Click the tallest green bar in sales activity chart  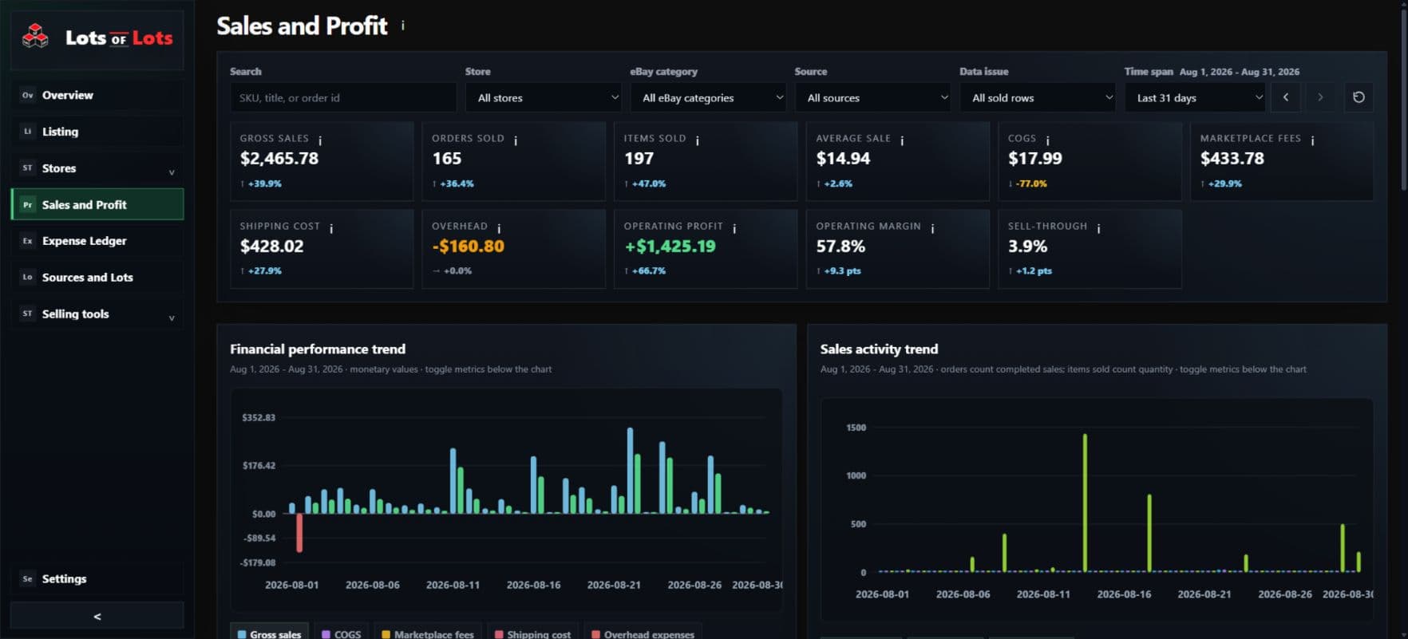(x=1085, y=503)
